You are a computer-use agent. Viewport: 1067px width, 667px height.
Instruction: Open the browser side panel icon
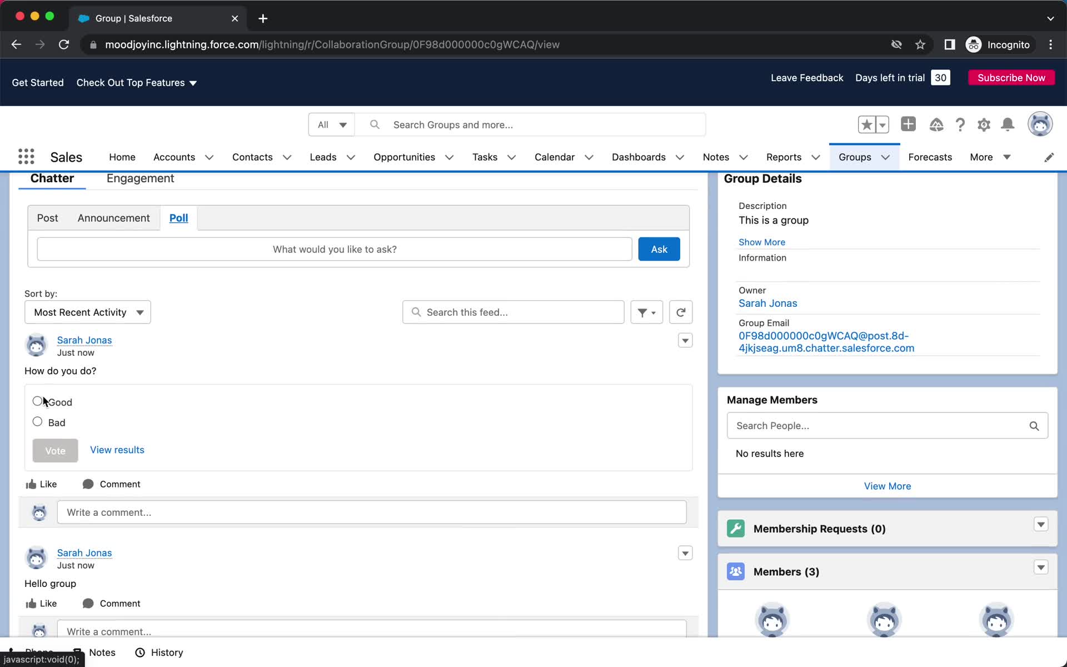pos(950,44)
